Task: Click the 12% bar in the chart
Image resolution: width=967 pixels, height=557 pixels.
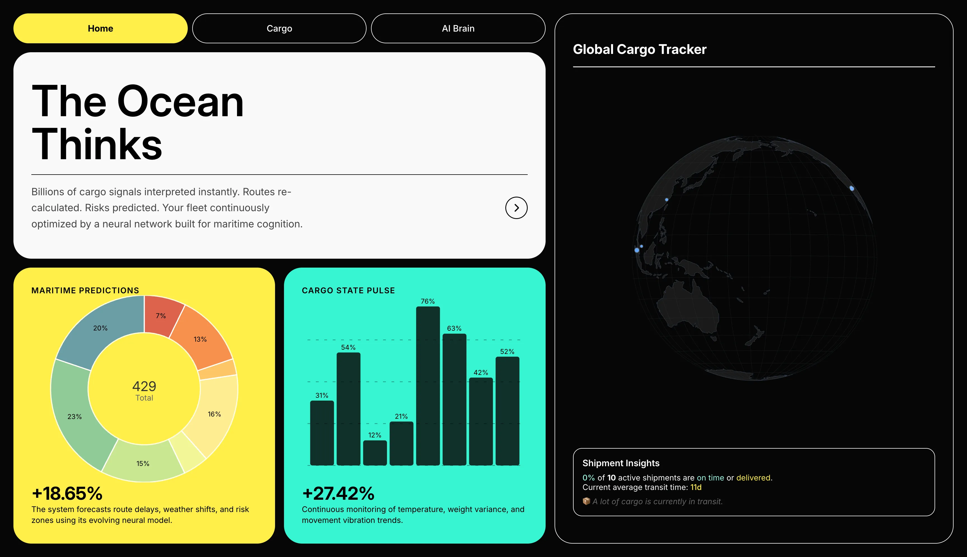Action: (x=375, y=453)
